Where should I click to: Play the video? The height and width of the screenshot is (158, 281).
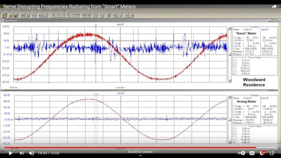11,153
